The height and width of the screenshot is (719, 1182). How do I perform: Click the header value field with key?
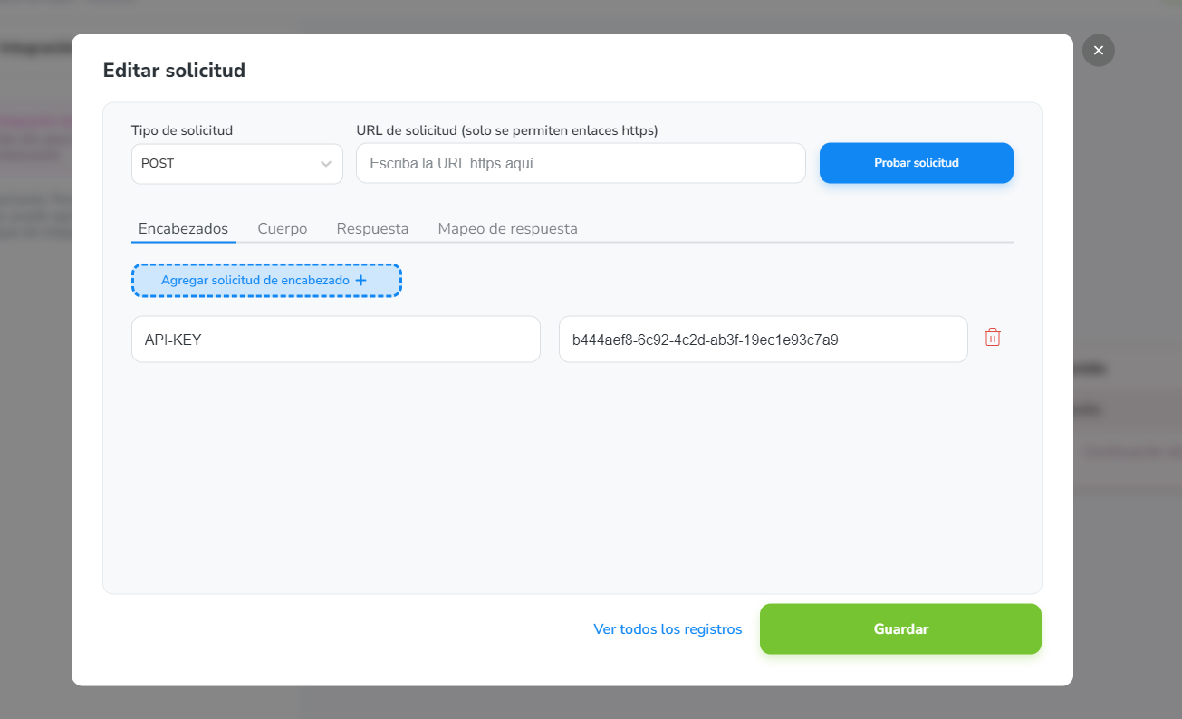[x=763, y=340]
